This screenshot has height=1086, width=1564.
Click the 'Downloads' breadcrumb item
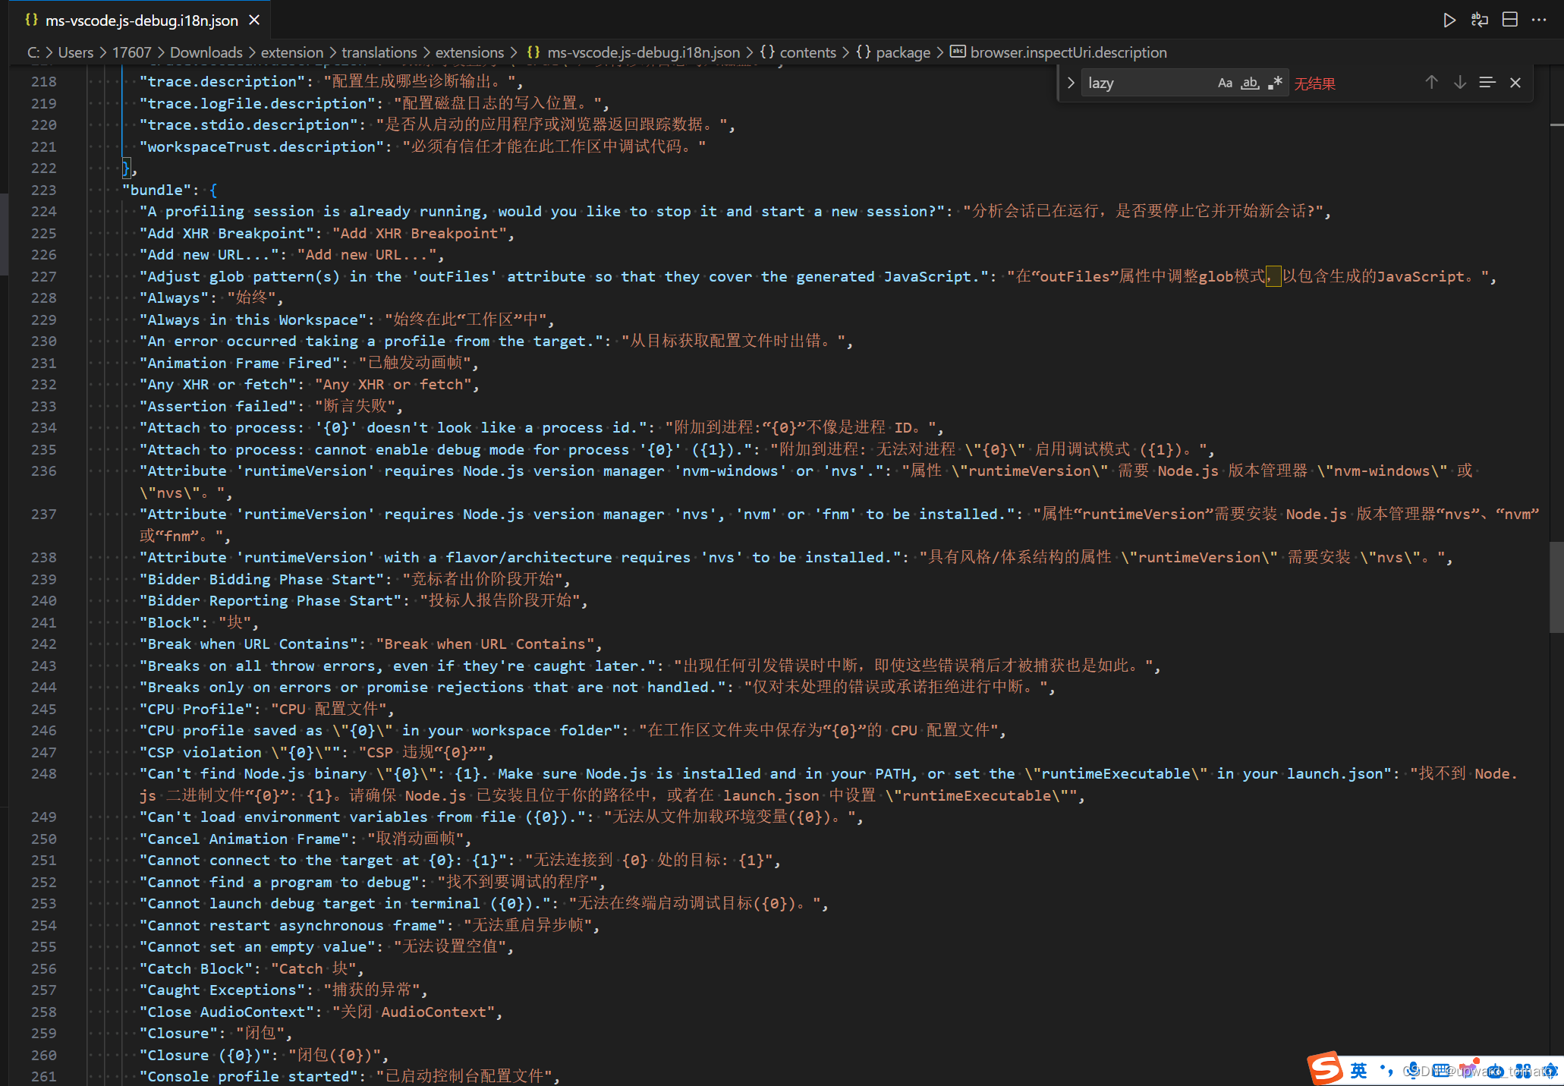click(206, 52)
